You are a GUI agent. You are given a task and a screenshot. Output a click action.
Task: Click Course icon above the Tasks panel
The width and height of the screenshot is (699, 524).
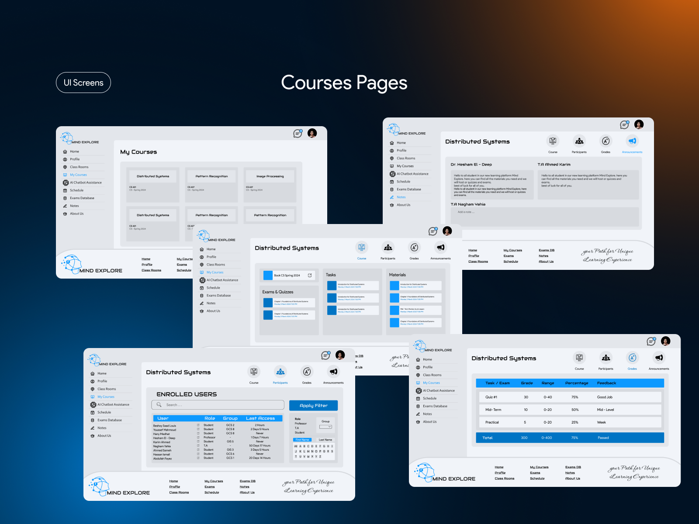361,248
